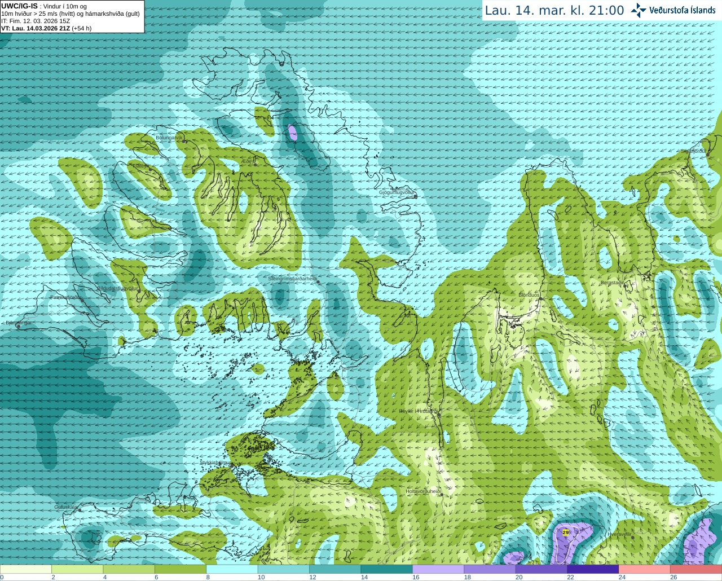Click the Bíldudalsflugvöllur station label
Image resolution: width=722 pixels, height=581 pixels.
coord(118,288)
